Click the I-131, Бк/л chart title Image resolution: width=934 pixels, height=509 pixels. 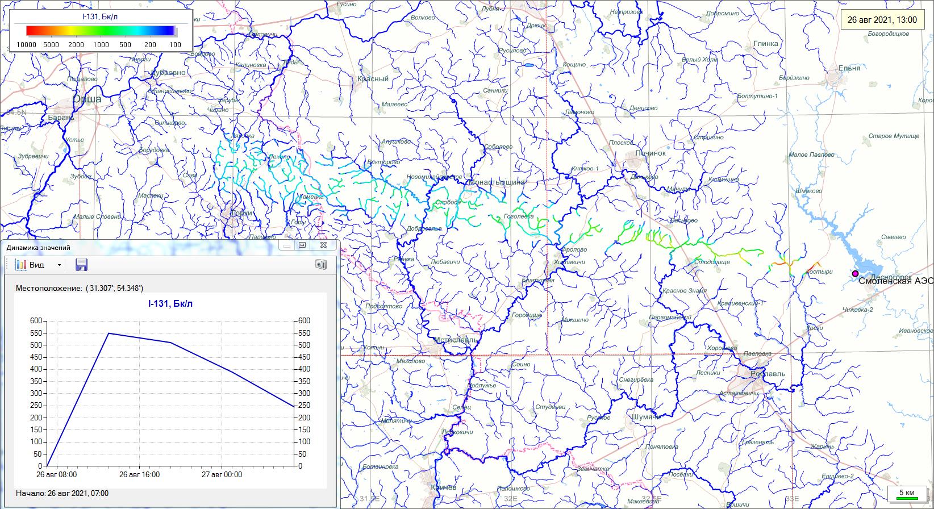(x=170, y=304)
